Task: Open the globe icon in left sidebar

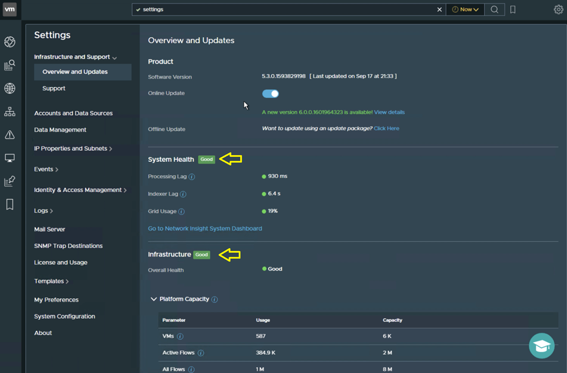Action: click(x=9, y=89)
